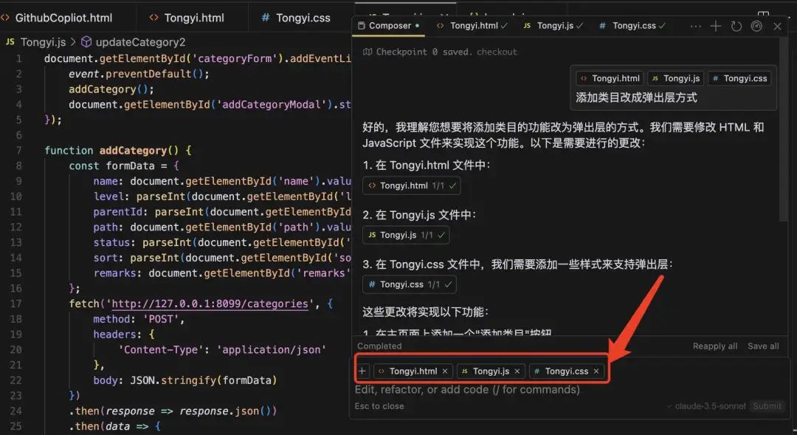Open Tongyi.html tab in Composer panel
This screenshot has height=435, width=797.
point(472,25)
